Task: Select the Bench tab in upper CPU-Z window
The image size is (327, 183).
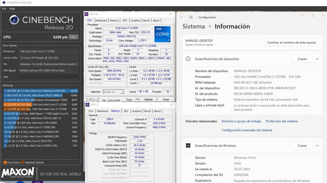Action: 146,20
